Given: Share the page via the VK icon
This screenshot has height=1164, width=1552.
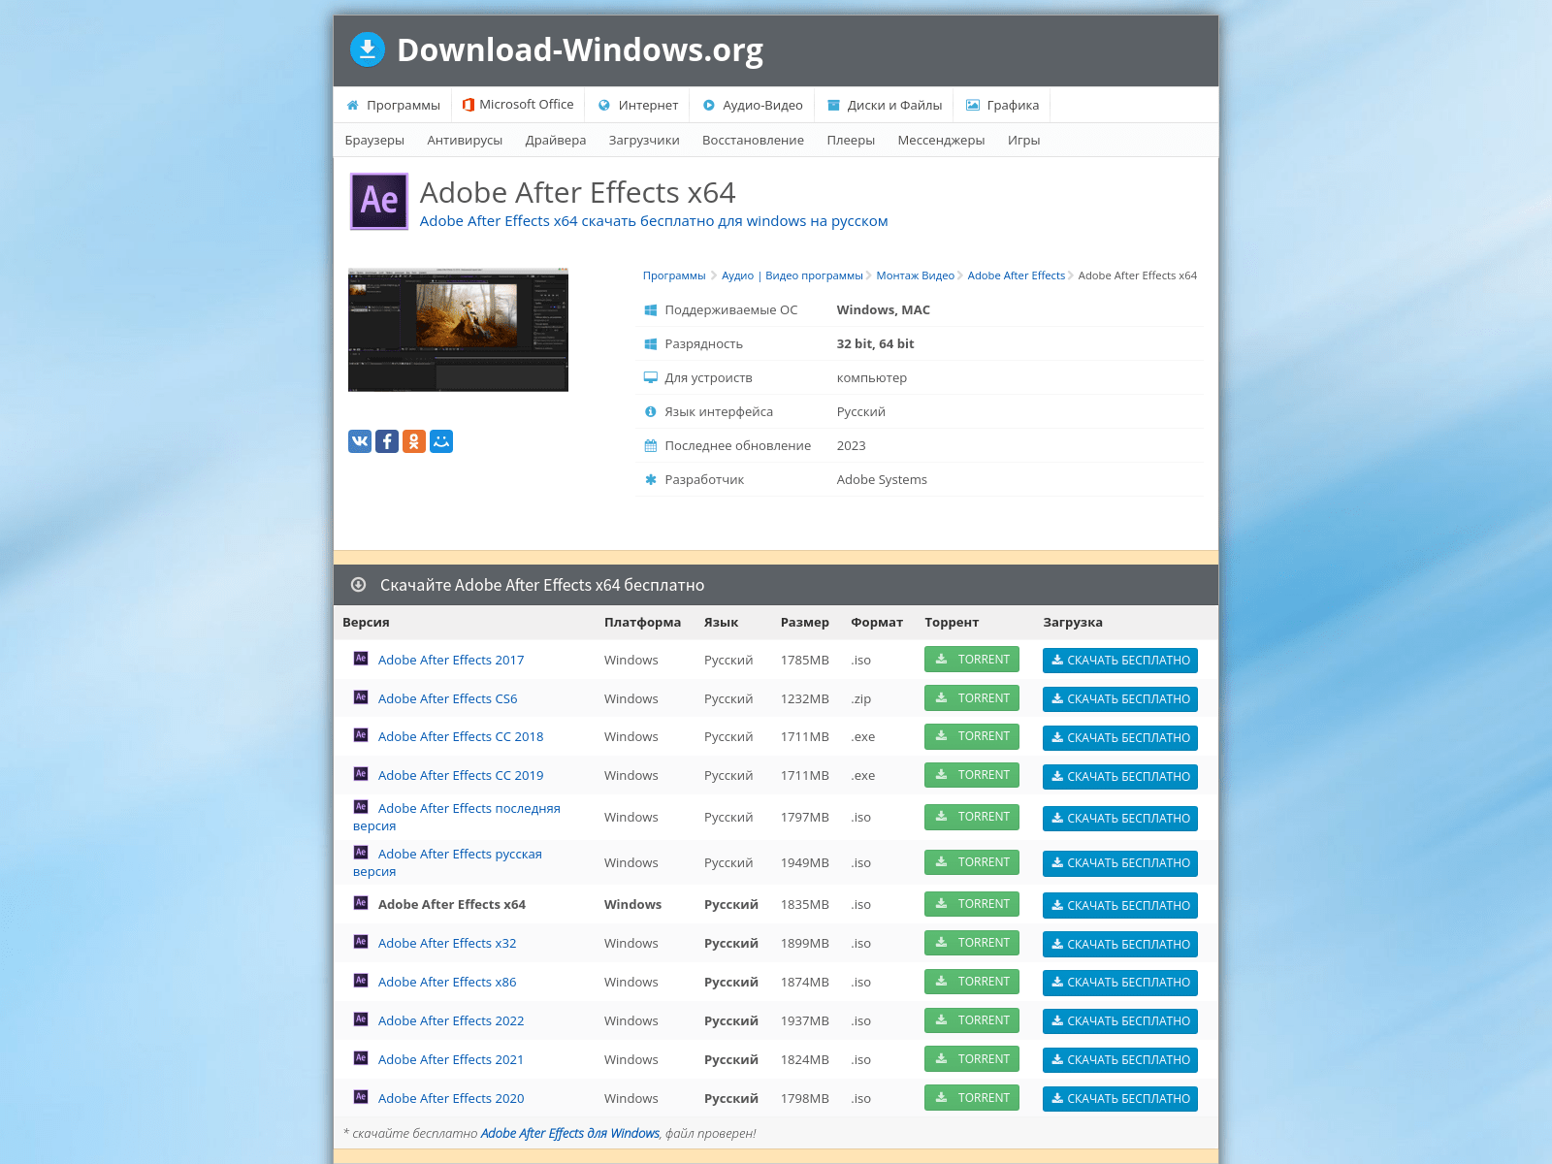Looking at the screenshot, I should click(360, 441).
